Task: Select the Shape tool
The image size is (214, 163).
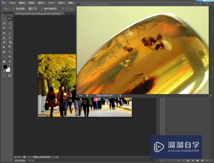Action: 10,56
